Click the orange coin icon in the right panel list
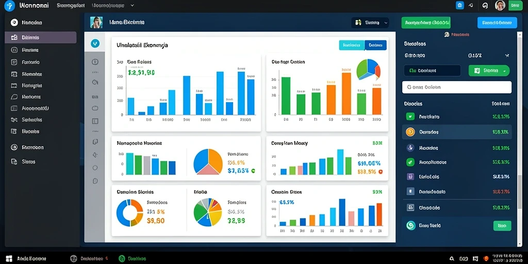528x264 pixels. point(410,132)
